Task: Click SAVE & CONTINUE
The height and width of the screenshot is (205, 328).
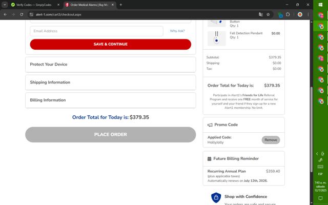Action: point(111,44)
